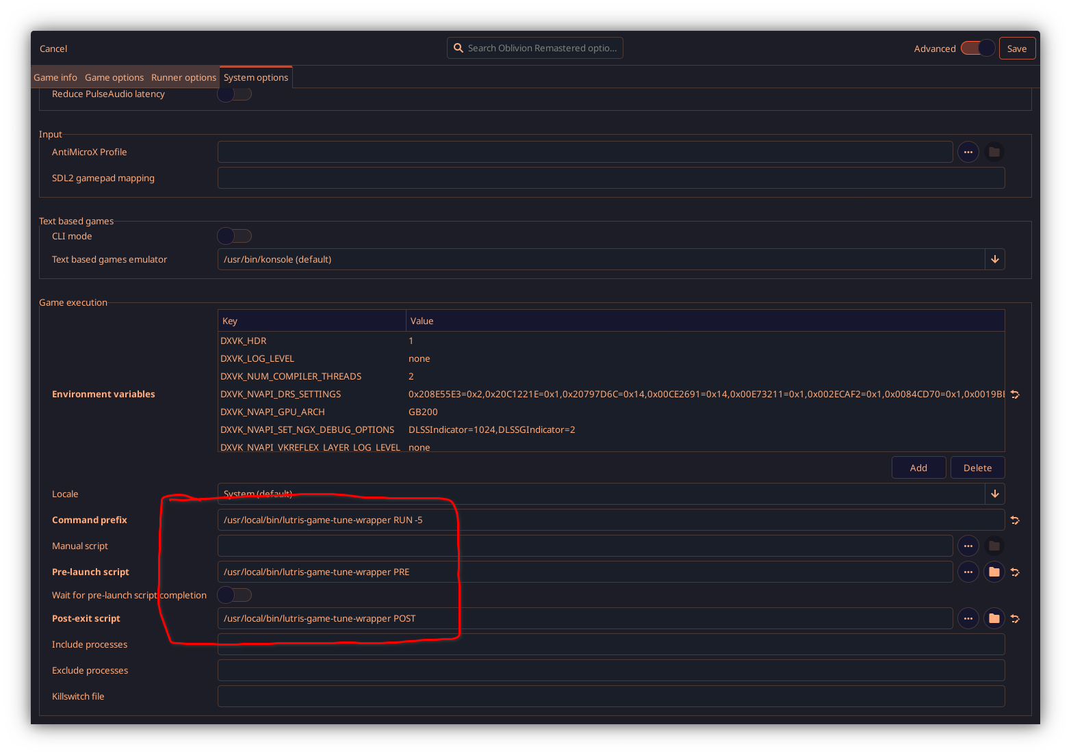Click the search magnifier icon
The height and width of the screenshot is (755, 1071).
(x=459, y=48)
